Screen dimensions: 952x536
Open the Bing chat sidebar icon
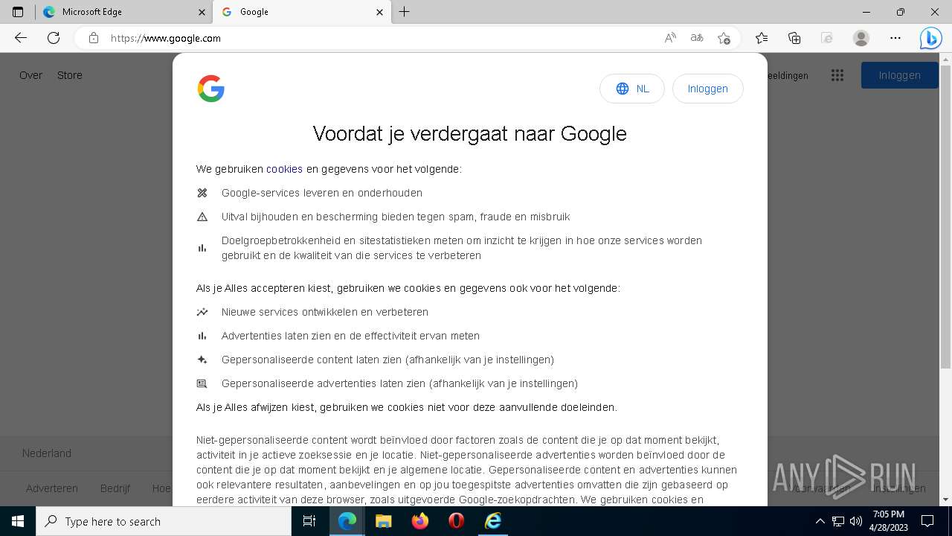pyautogui.click(x=930, y=38)
